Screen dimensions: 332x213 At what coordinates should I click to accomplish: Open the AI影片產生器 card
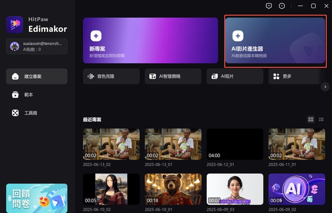click(275, 40)
